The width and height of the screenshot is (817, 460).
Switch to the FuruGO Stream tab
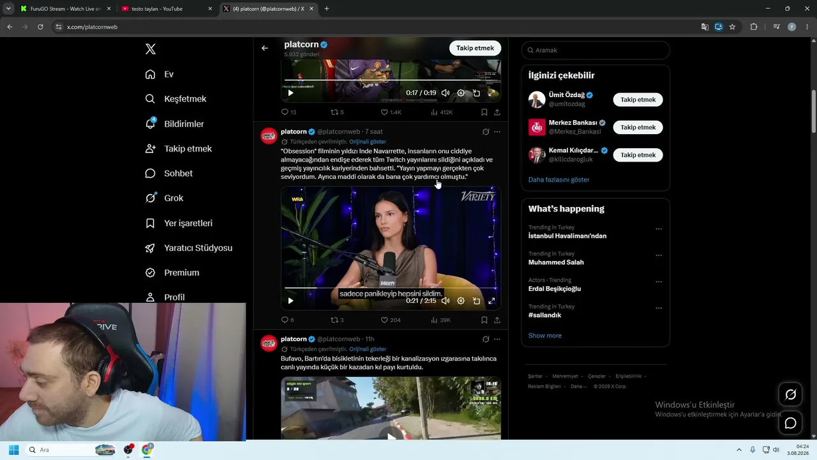(x=66, y=9)
